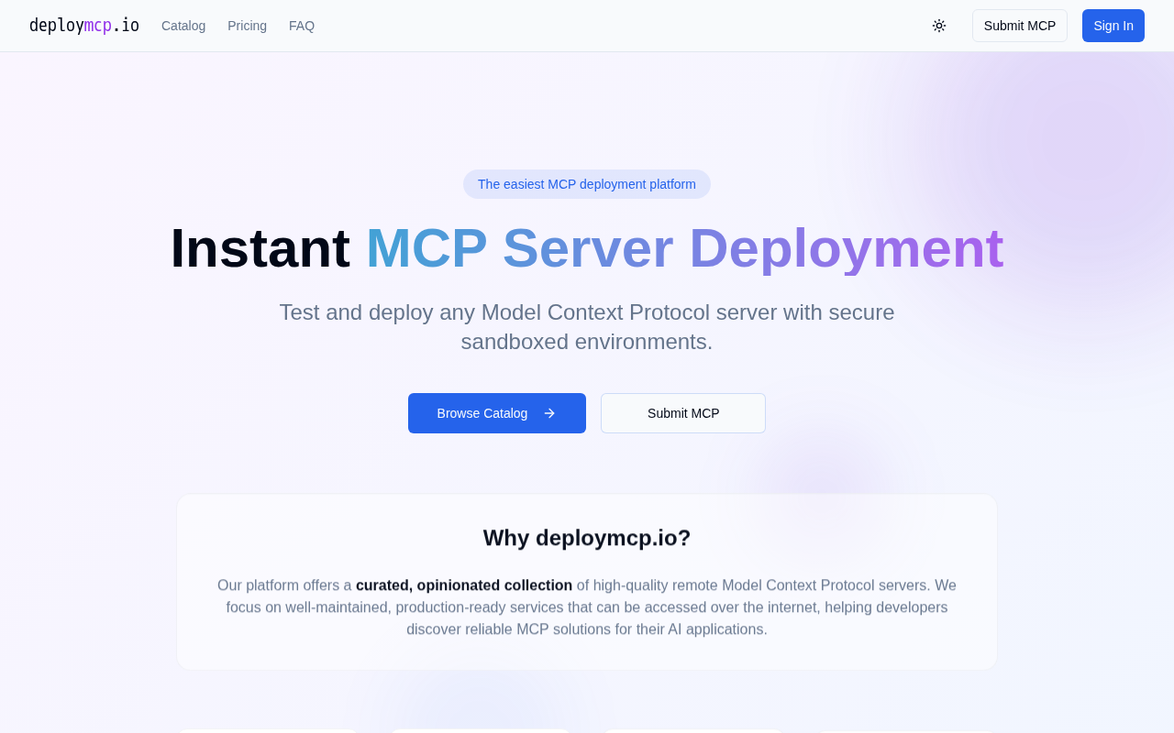
Task: Open the Catalog nav link
Action: (183, 26)
